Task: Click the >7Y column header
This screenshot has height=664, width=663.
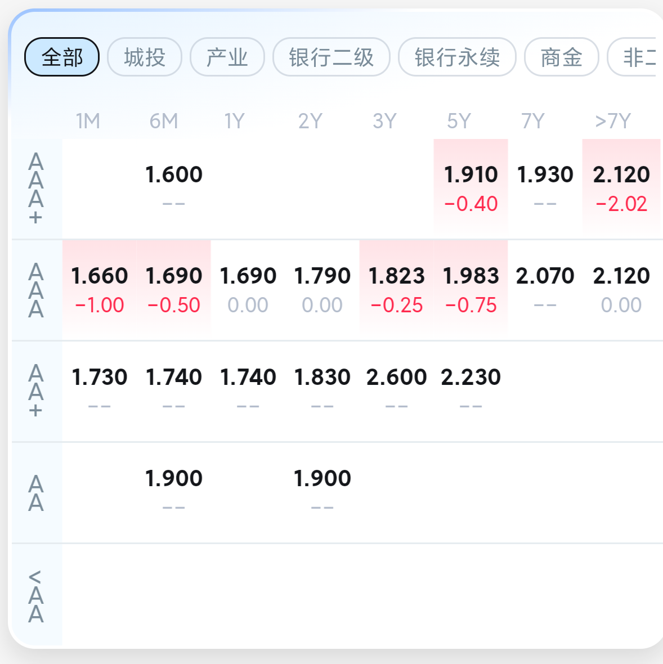Action: point(613,121)
